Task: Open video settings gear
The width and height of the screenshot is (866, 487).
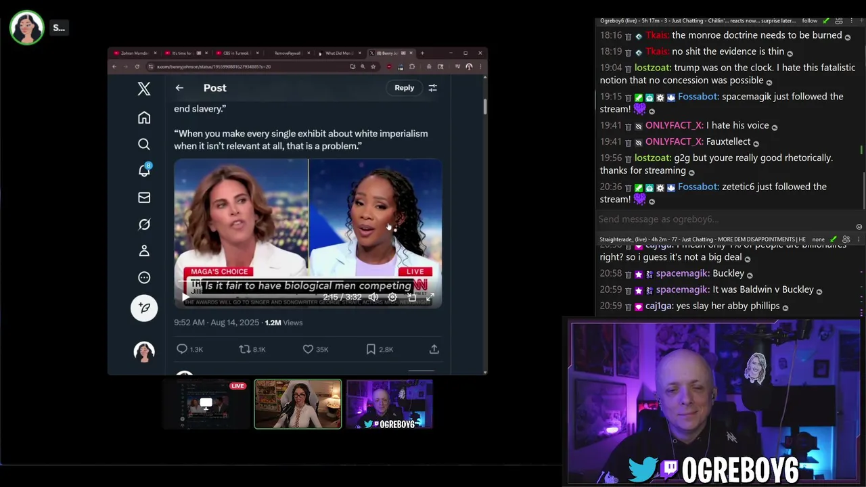Action: (392, 297)
